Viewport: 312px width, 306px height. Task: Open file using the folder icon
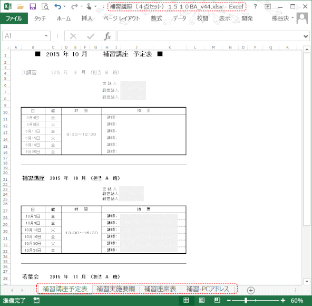tap(20, 6)
